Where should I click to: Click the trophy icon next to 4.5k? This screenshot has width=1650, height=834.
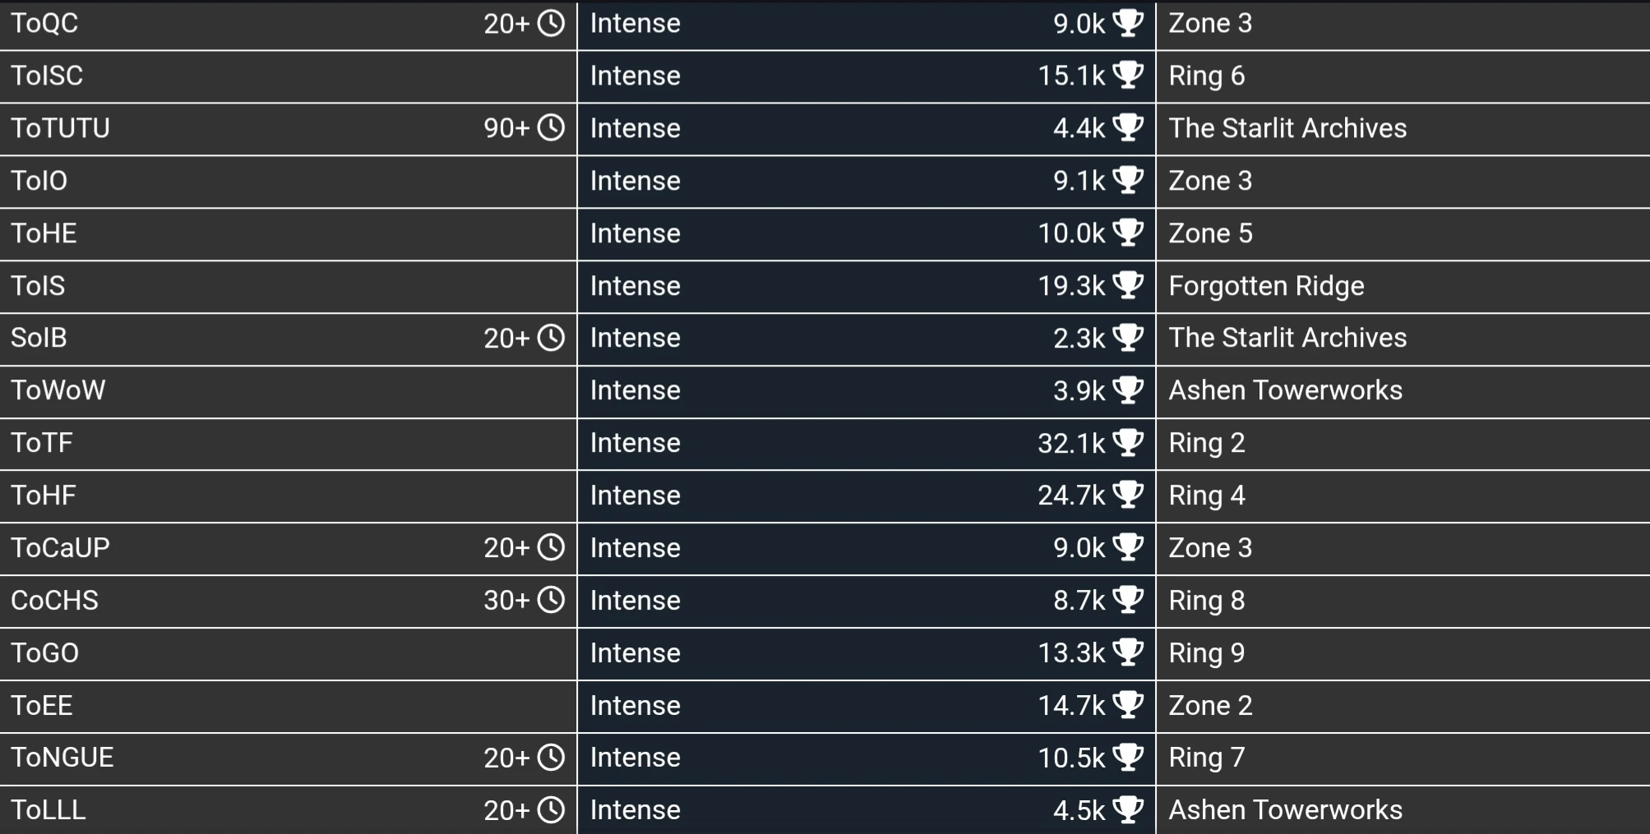pos(1128,810)
